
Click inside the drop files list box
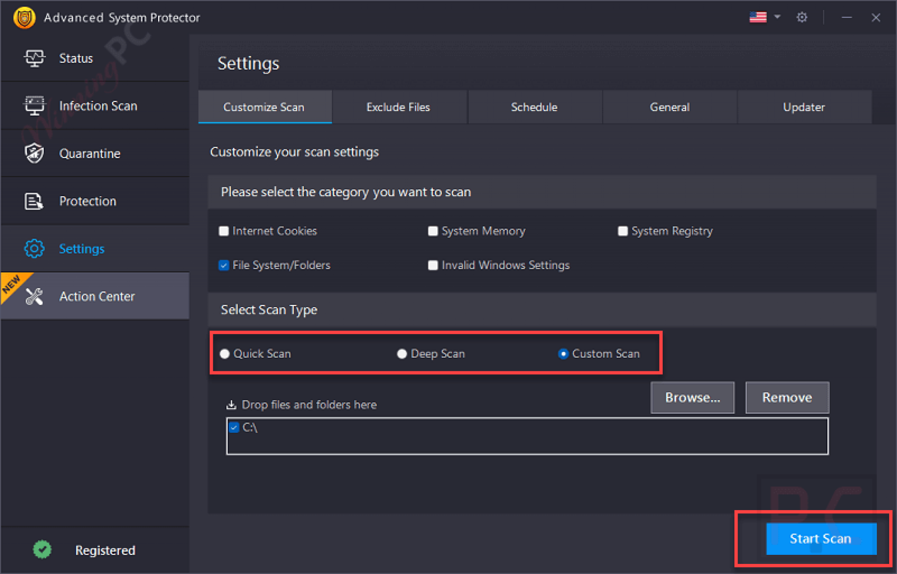tap(527, 436)
